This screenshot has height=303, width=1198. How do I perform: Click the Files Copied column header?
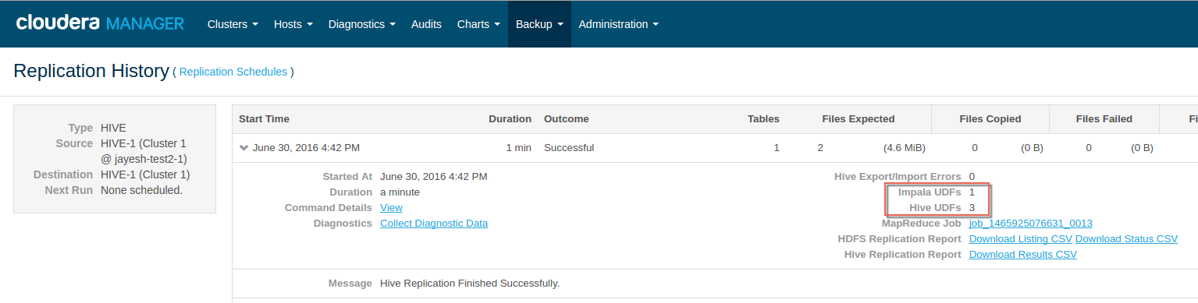coord(990,119)
